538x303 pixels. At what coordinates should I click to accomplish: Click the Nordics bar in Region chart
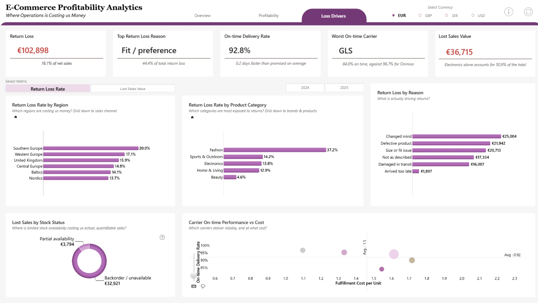pos(76,178)
